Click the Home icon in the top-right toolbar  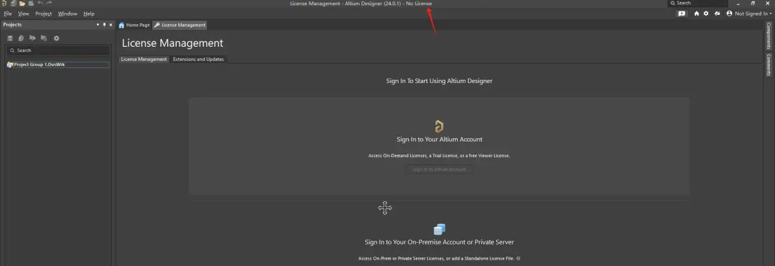point(697,14)
